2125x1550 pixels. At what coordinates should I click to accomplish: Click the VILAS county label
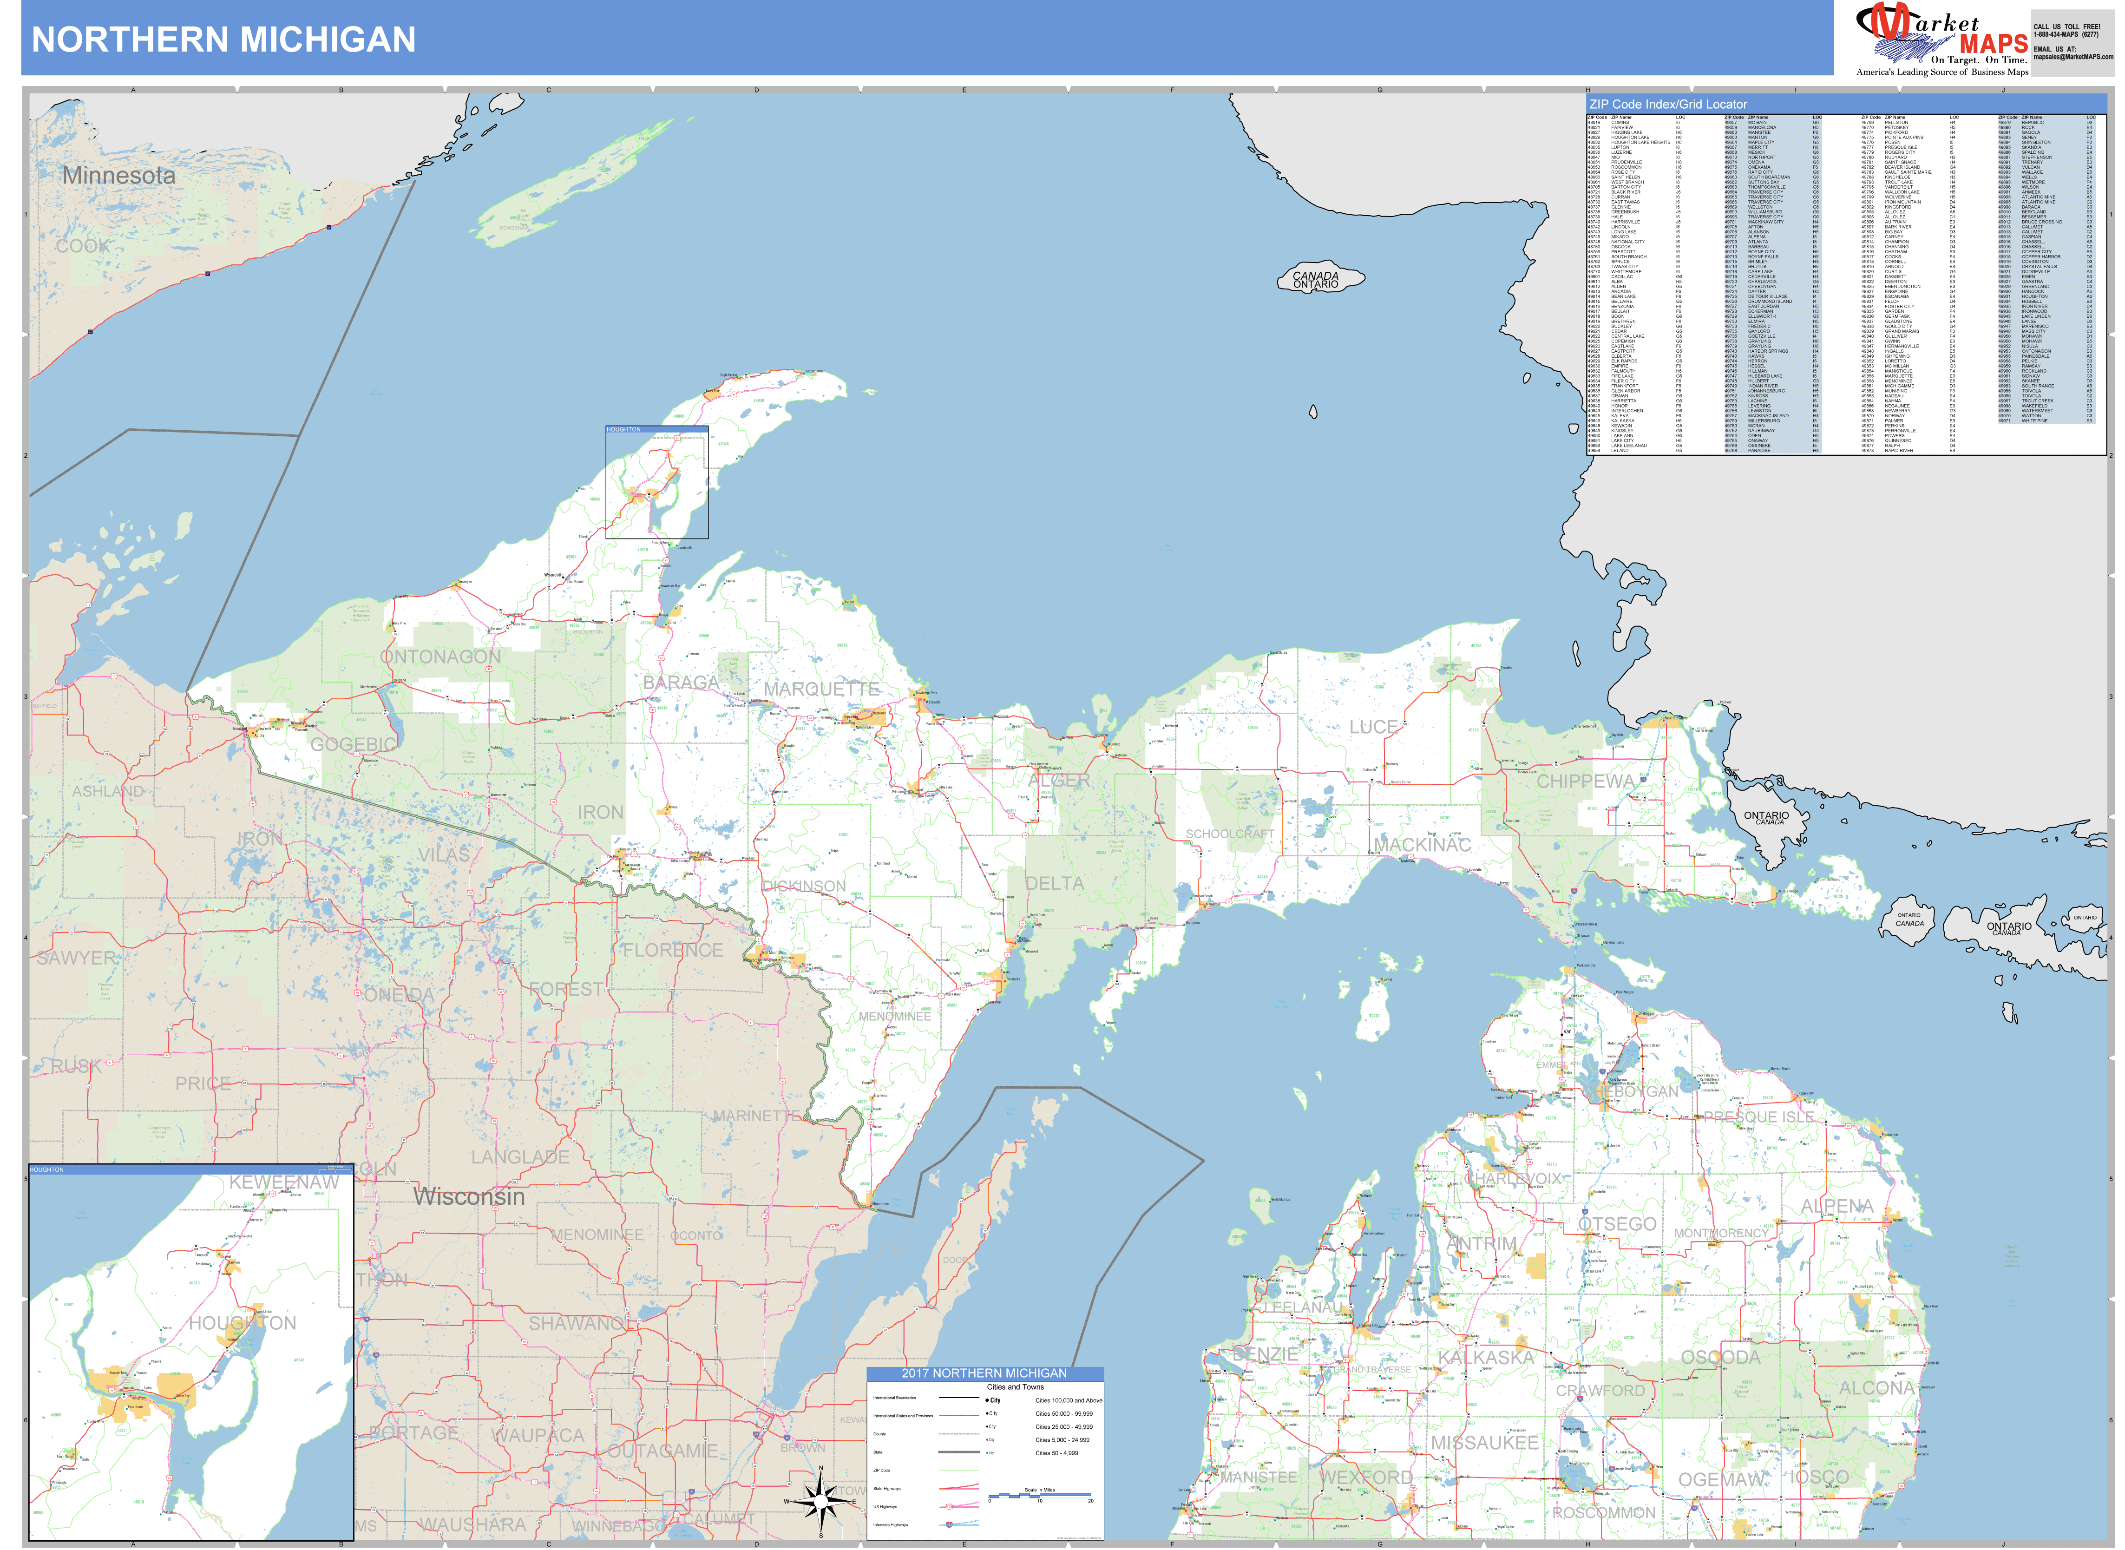click(444, 856)
